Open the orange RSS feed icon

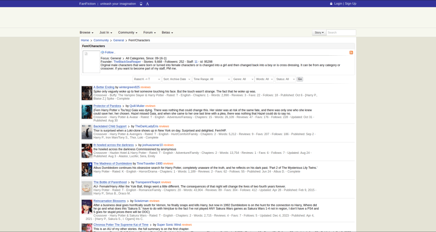[351, 52]
